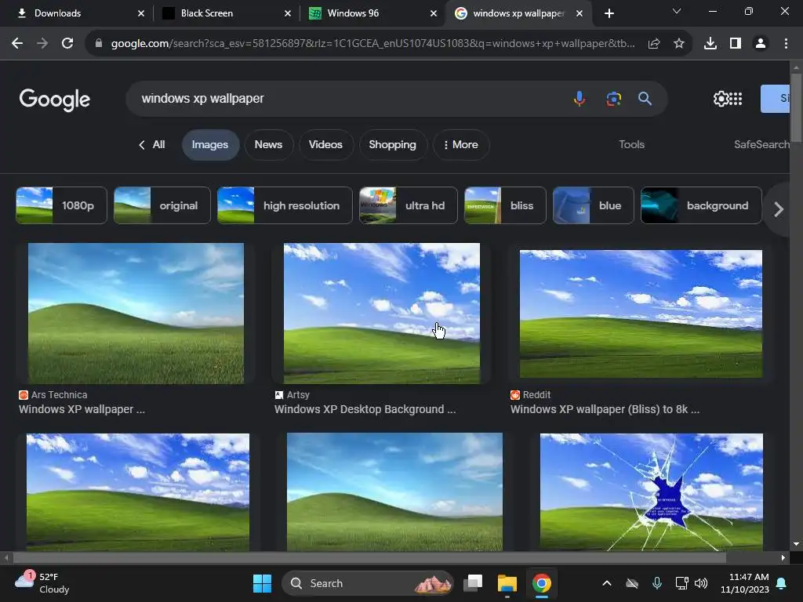The width and height of the screenshot is (803, 602).
Task: Filter by ultra hd chip
Action: click(408, 205)
